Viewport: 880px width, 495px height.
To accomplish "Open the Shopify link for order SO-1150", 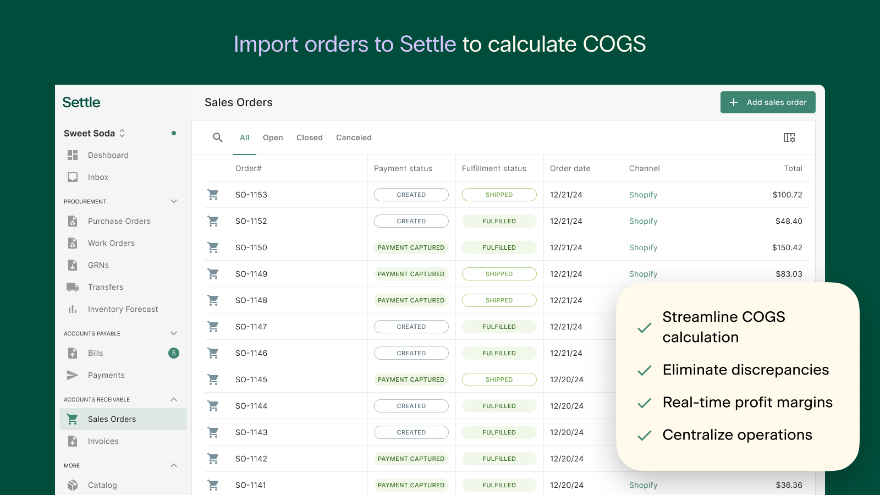I will (643, 248).
